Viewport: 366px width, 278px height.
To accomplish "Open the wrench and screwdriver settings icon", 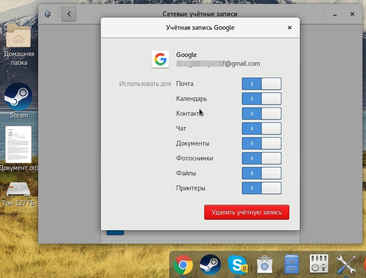I will tap(346, 265).
